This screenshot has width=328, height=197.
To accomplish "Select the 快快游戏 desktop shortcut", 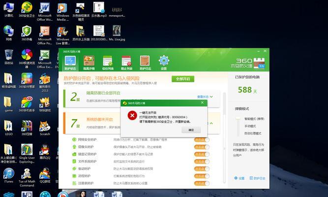I will [45, 104].
